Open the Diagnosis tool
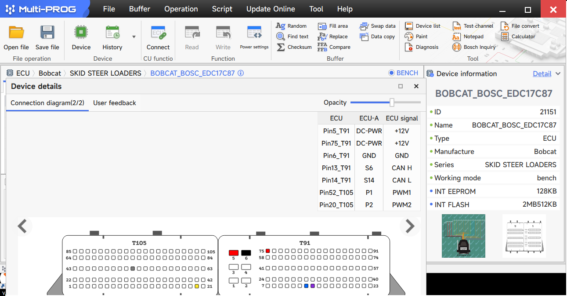 (422, 47)
